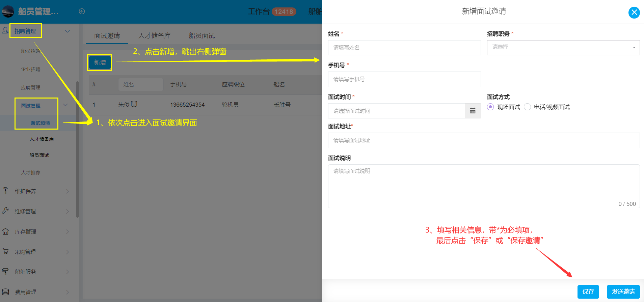Click the phone number 13665254354
This screenshot has width=644, height=302.
pyautogui.click(x=187, y=105)
